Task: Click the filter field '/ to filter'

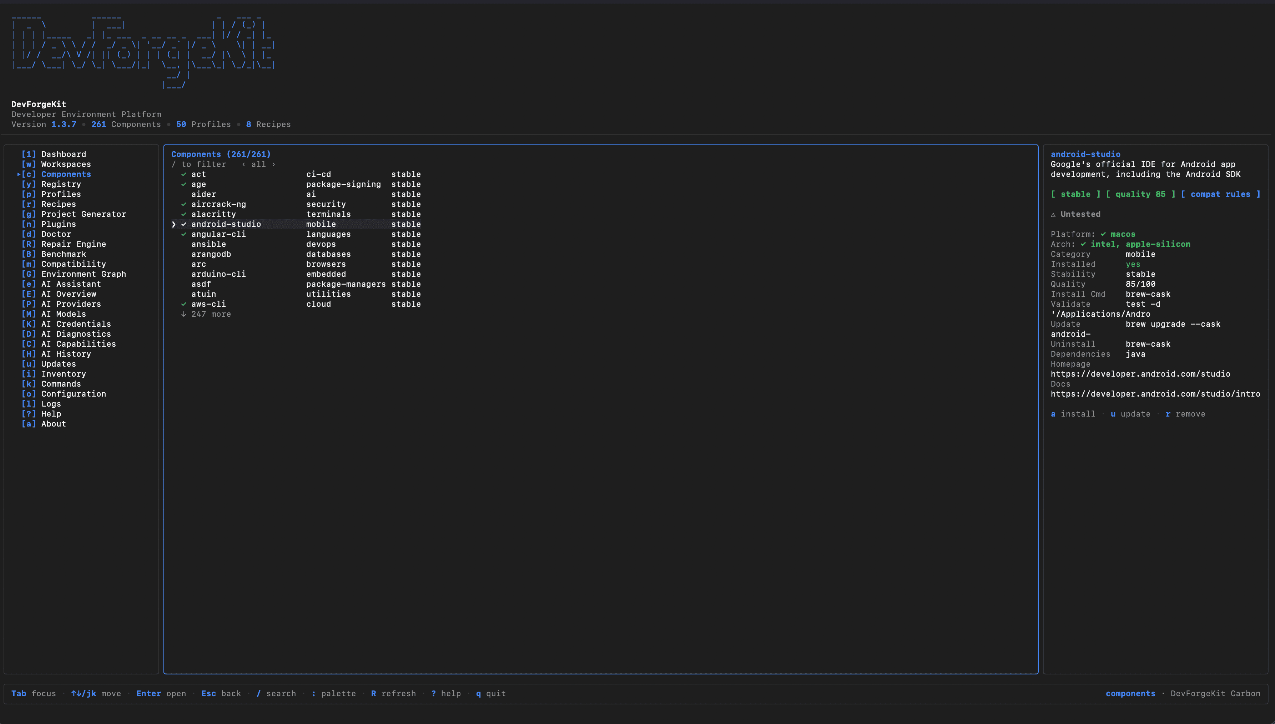Action: click(x=198, y=164)
